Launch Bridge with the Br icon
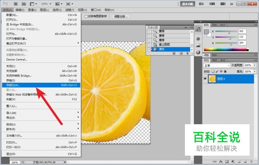The height and width of the screenshot is (165, 259). point(15,4)
